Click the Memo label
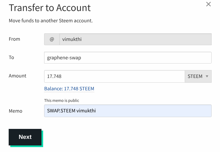 (15, 111)
